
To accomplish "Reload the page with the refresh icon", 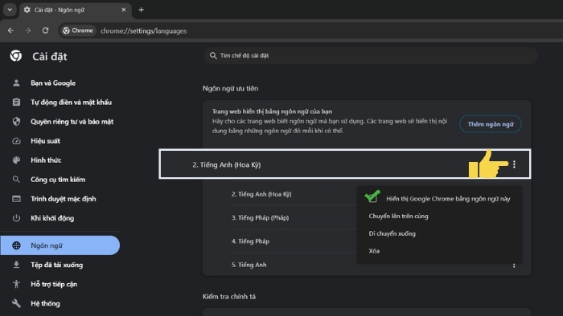I will [x=45, y=30].
